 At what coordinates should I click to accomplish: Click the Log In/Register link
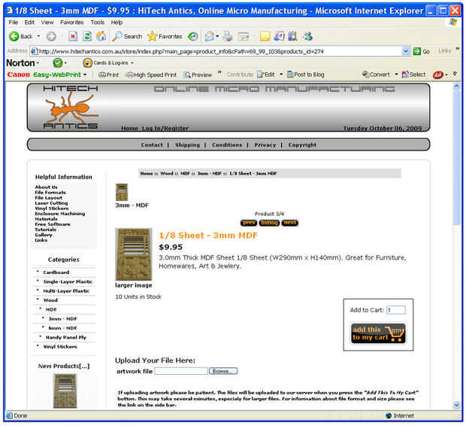165,128
